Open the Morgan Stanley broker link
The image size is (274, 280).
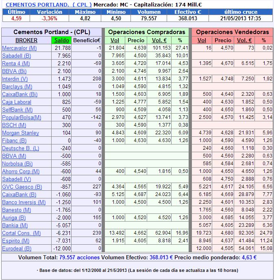point(20,133)
